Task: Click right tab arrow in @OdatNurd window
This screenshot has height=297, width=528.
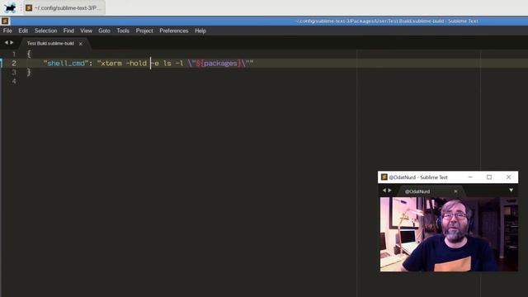Action: (389, 191)
